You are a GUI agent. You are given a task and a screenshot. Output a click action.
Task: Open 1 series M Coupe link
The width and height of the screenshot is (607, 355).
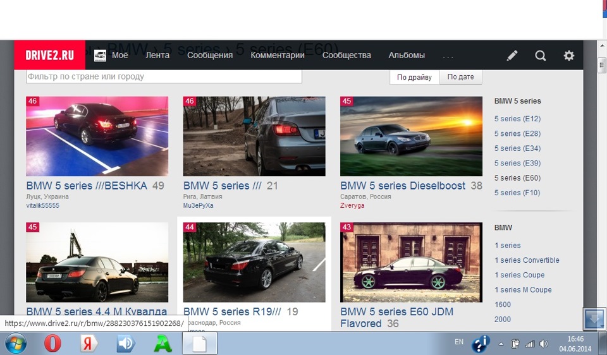tap(523, 290)
